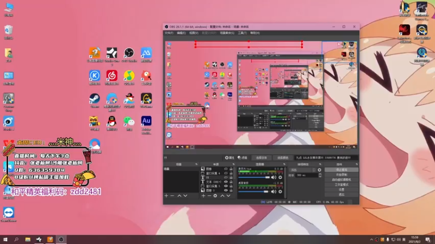Select the iTools 4 desktop icon
This screenshot has width=435, height=244.
tap(9, 124)
